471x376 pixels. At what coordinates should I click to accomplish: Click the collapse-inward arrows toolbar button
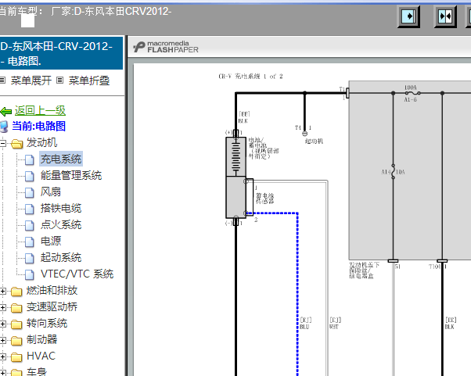pos(445,16)
